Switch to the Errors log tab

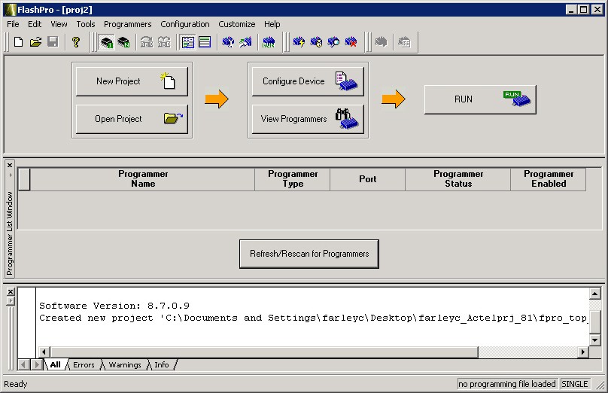84,364
